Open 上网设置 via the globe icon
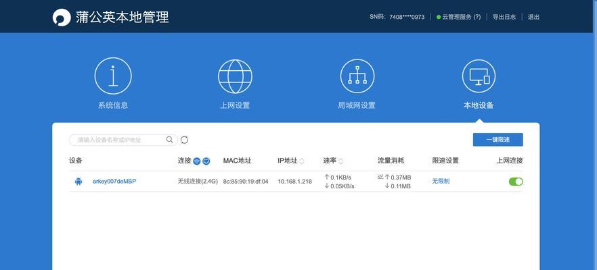 (x=235, y=76)
